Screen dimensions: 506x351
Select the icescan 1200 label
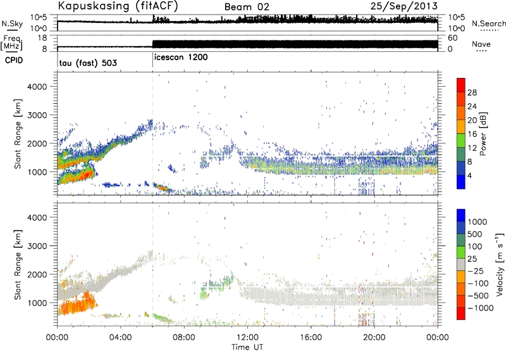[x=181, y=58]
